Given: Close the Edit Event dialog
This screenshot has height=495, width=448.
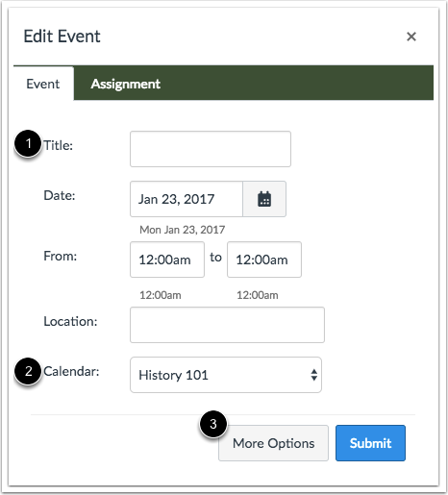Looking at the screenshot, I should [x=411, y=37].
